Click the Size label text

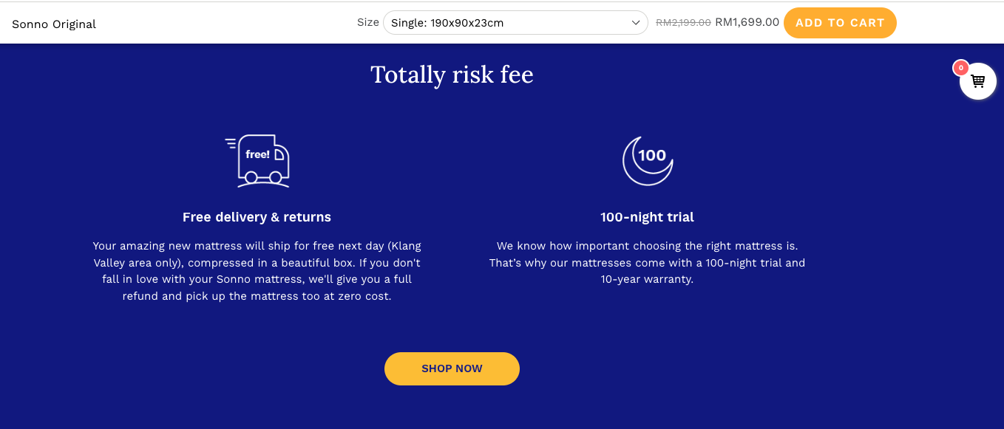pyautogui.click(x=367, y=22)
